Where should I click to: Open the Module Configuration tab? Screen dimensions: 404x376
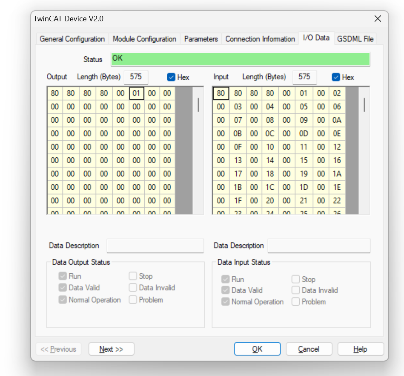click(x=144, y=39)
